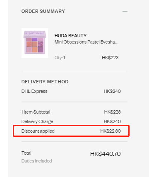The height and width of the screenshot is (177, 149).
Task: Click the HK$240 Delivery Charge amount
Action: pos(112,121)
